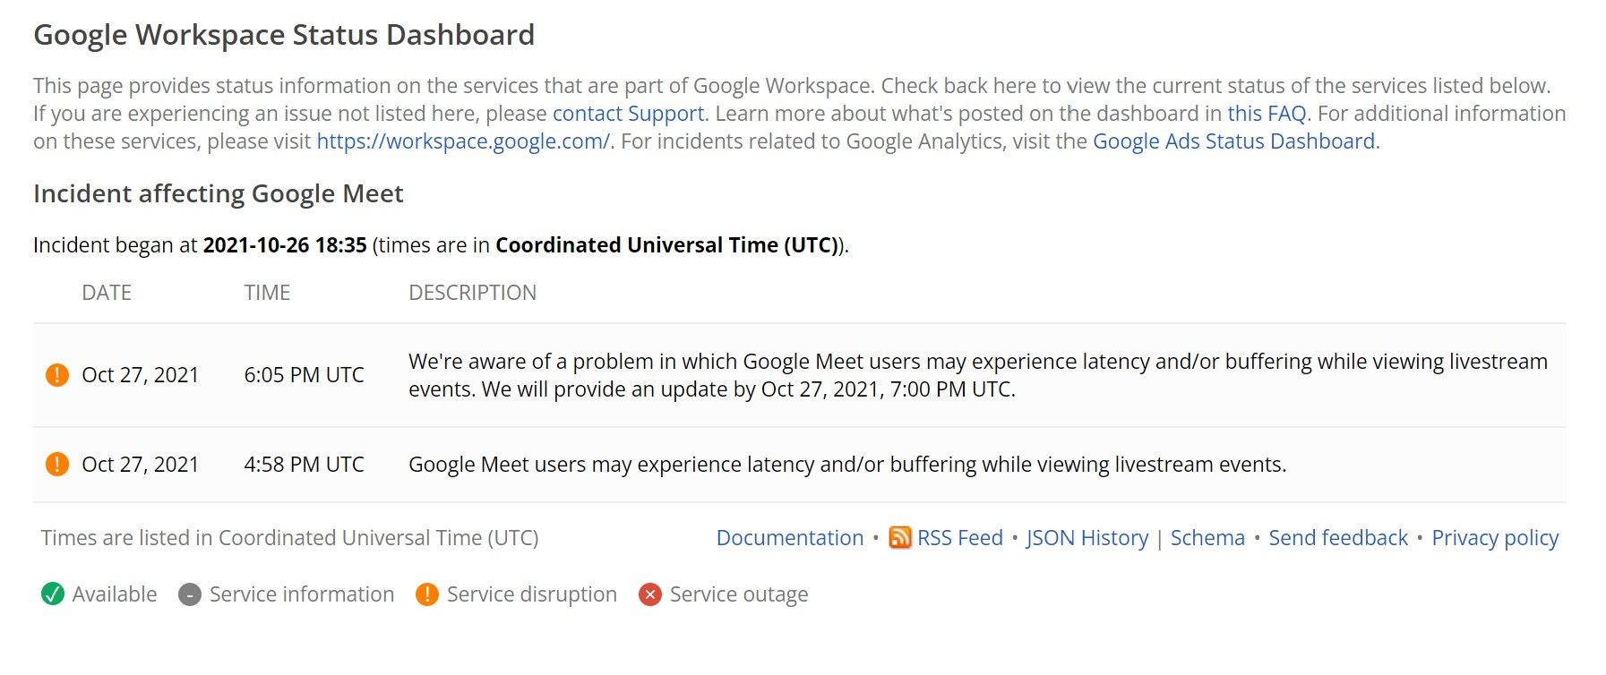Click the Google Workspace Status Dashboard heading
Screen dimensions: 1606x675
click(x=284, y=35)
